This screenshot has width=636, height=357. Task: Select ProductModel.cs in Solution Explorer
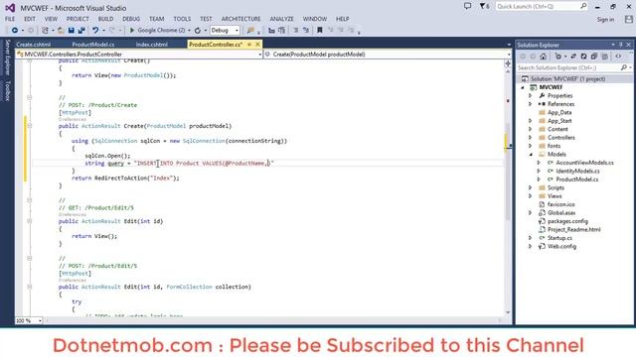pyautogui.click(x=576, y=179)
